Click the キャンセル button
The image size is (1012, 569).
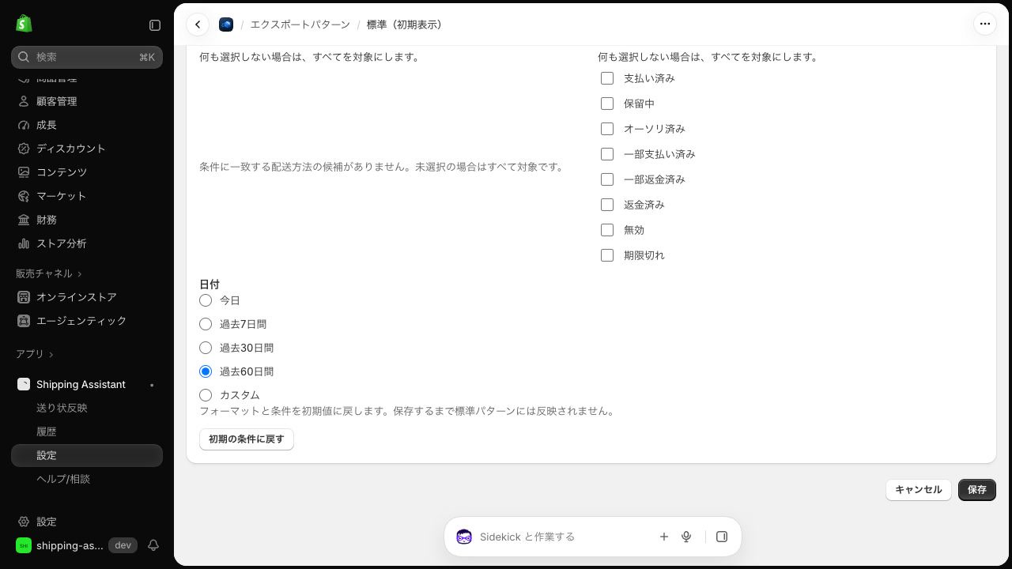pyautogui.click(x=919, y=489)
